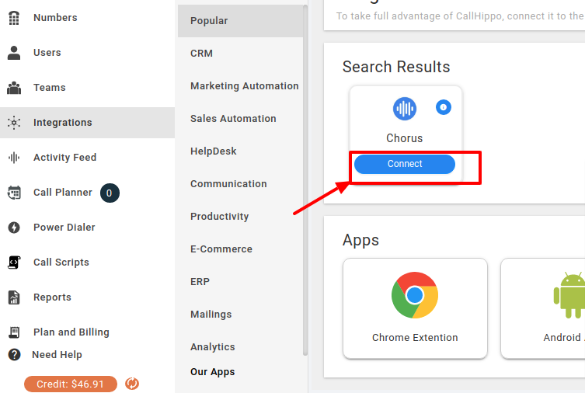Click the Apps section heading
This screenshot has width=585, height=393.
click(x=360, y=241)
